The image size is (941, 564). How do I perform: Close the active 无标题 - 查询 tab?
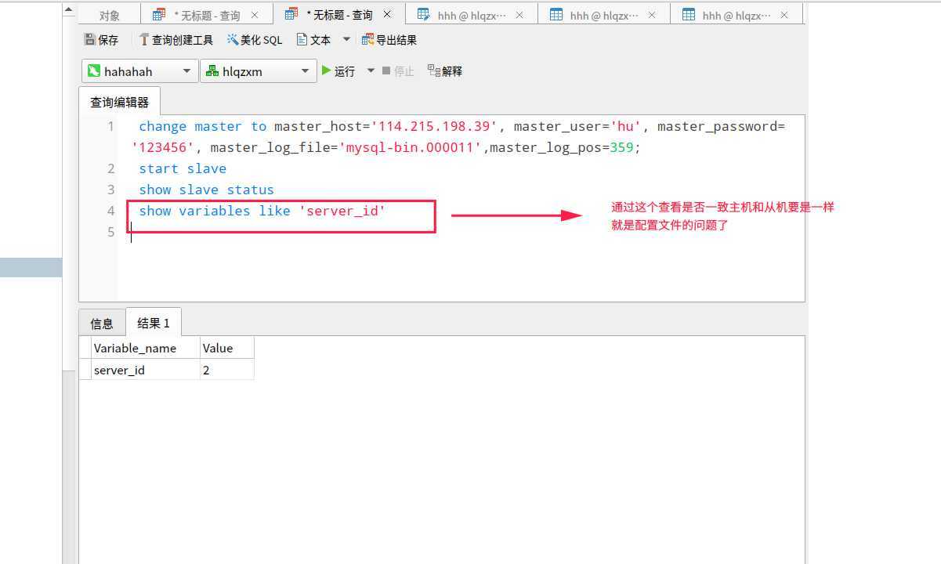coord(387,14)
